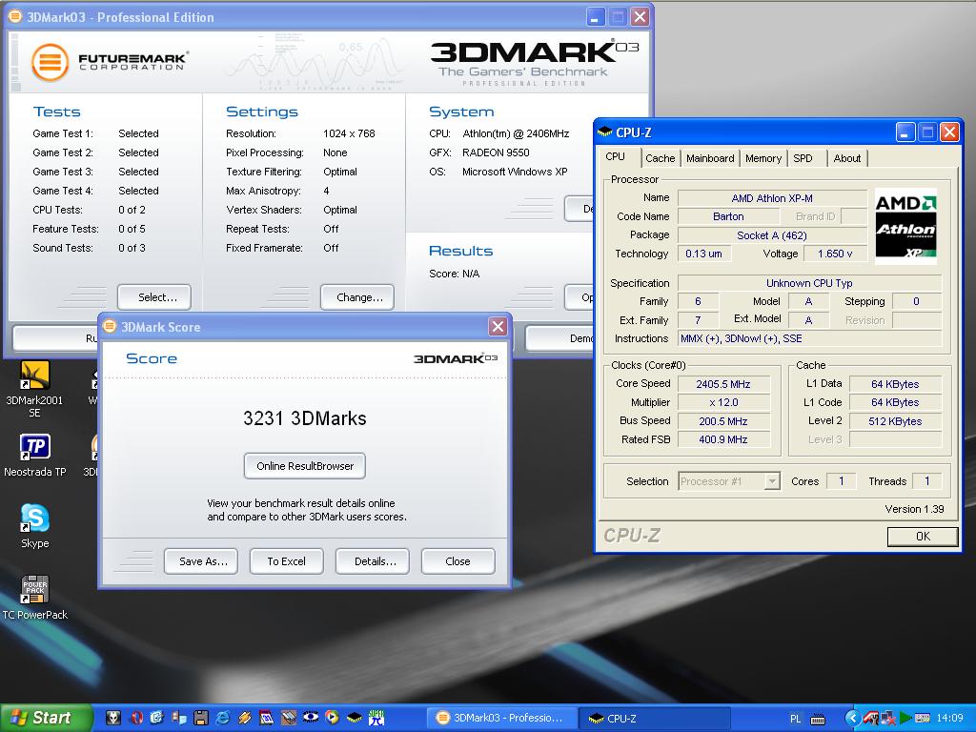Click the Socket A (462) package field
976x732 pixels.
pyautogui.click(x=772, y=235)
